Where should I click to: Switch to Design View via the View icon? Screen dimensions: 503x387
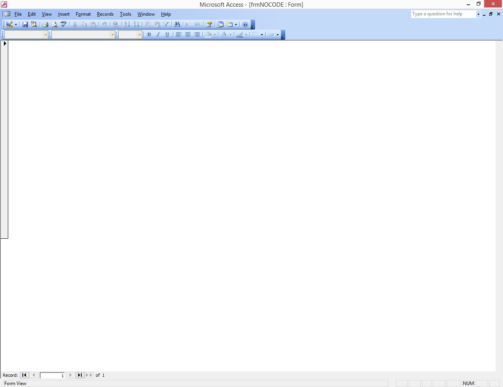pyautogui.click(x=9, y=24)
